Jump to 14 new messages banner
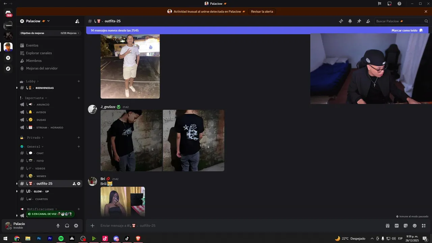This screenshot has width=432, height=243. pos(115,30)
